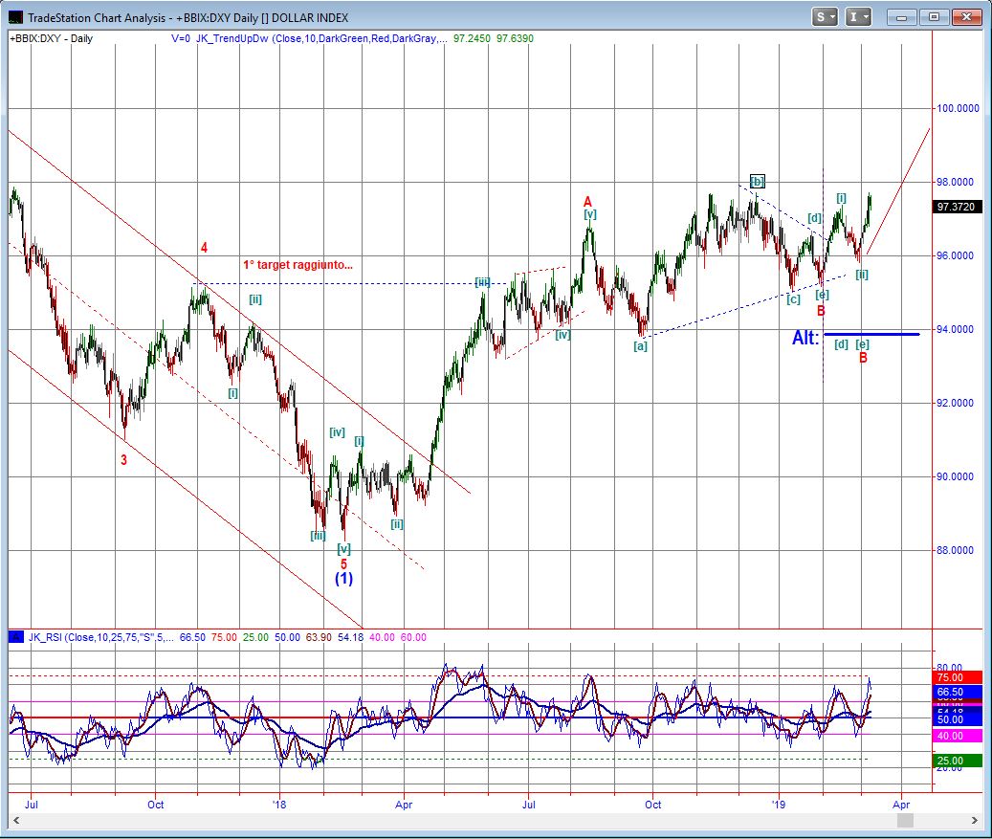Select the 54.18 value in JK_RSI status line
Image resolution: width=992 pixels, height=839 pixels.
(350, 637)
